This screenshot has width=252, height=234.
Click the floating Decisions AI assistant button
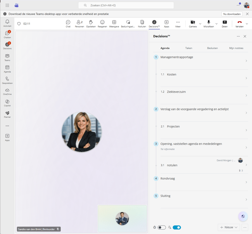pos(243,217)
